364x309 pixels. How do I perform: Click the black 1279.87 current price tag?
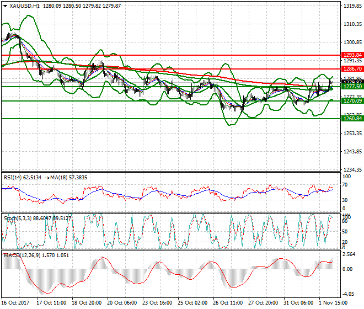coord(352,82)
